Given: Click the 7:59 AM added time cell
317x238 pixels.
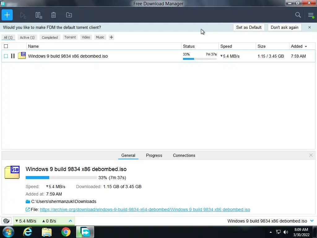Looking at the screenshot, I should (298, 56).
